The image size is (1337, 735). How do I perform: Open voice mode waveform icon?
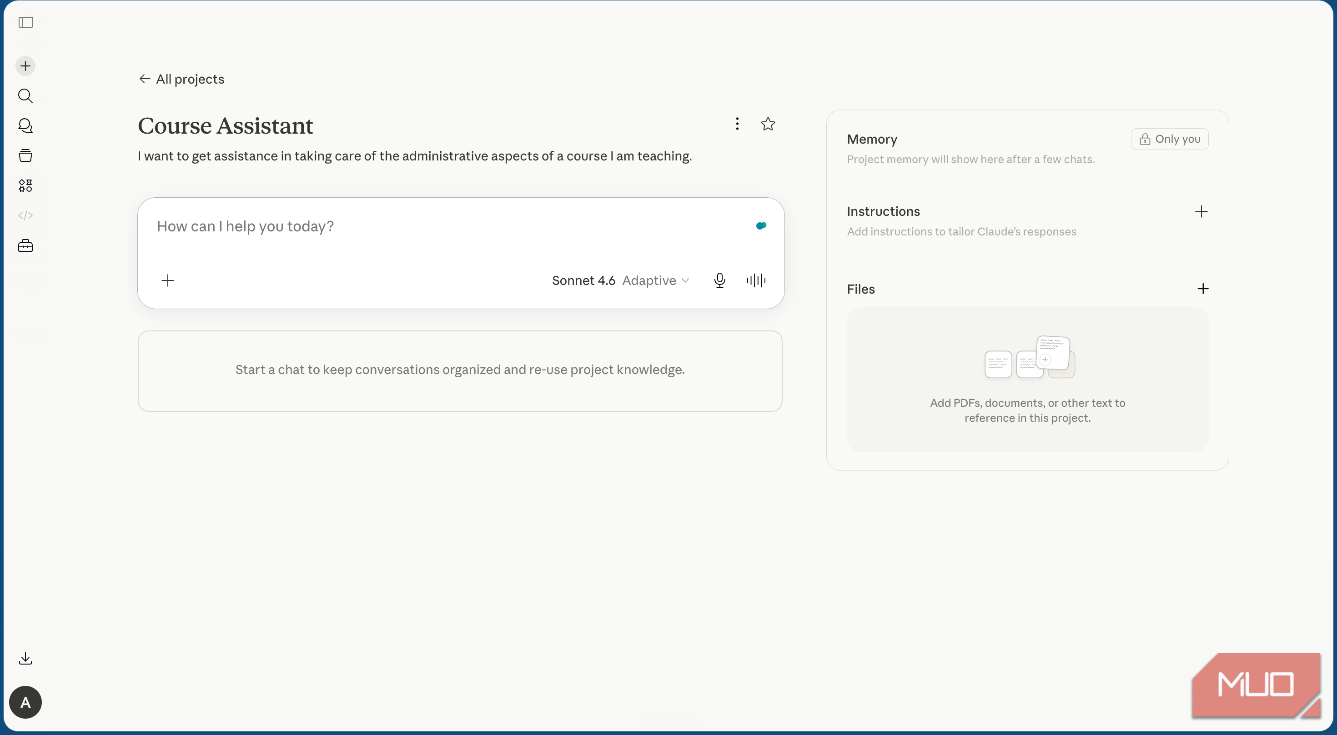756,280
